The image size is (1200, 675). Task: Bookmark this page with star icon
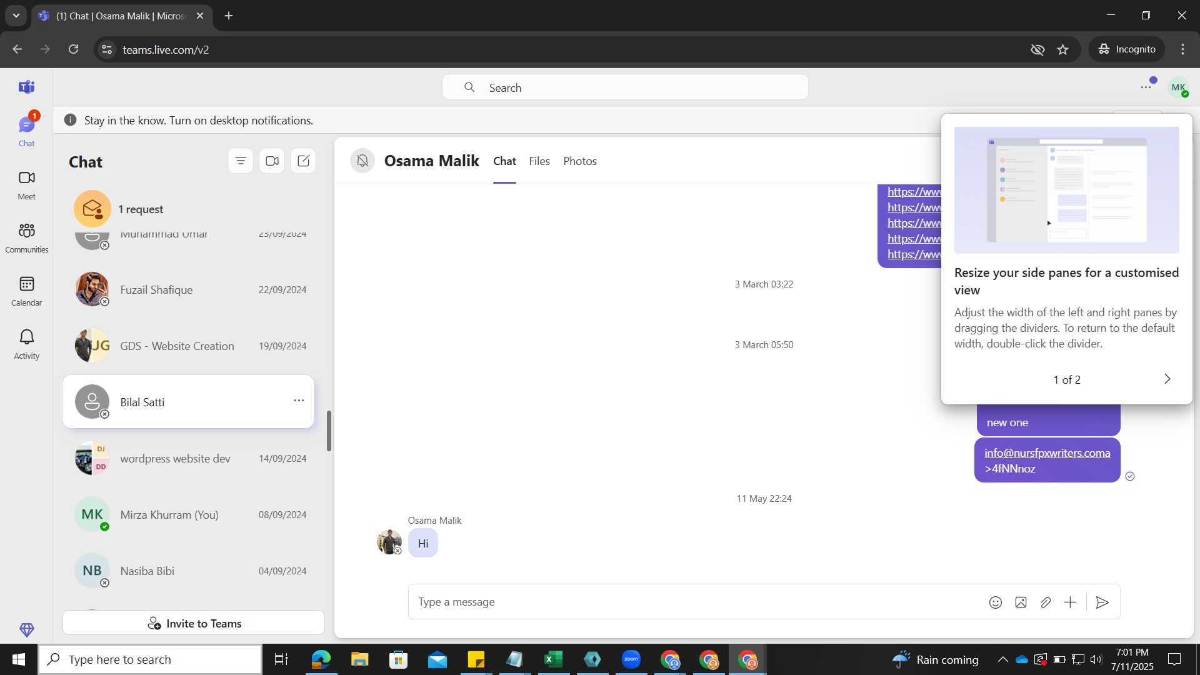coord(1062,49)
